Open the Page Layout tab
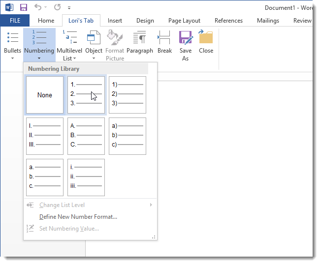Viewport: 320px width, 264px height. [184, 21]
